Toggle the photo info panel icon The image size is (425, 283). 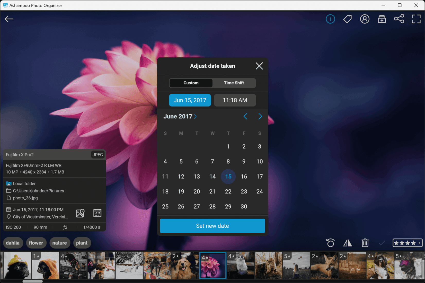(x=330, y=19)
